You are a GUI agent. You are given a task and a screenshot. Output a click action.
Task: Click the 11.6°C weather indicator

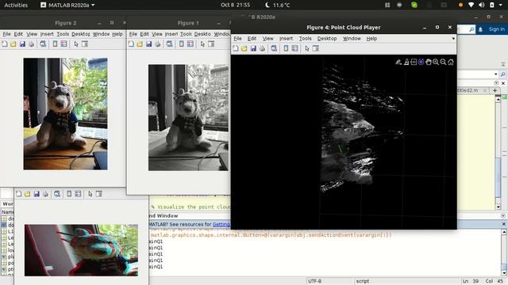pos(278,5)
